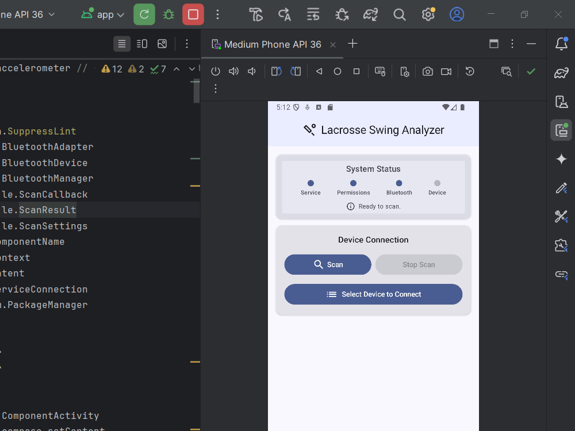Screen dimensions: 575x431
Task: Attach debugger to Android process icon
Action: (342, 15)
